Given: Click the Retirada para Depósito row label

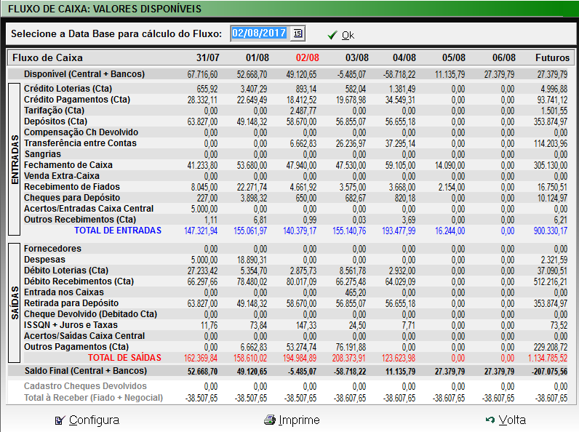Looking at the screenshot, I should click(x=71, y=303).
